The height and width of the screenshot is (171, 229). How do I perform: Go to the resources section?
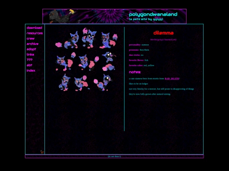click(35, 33)
